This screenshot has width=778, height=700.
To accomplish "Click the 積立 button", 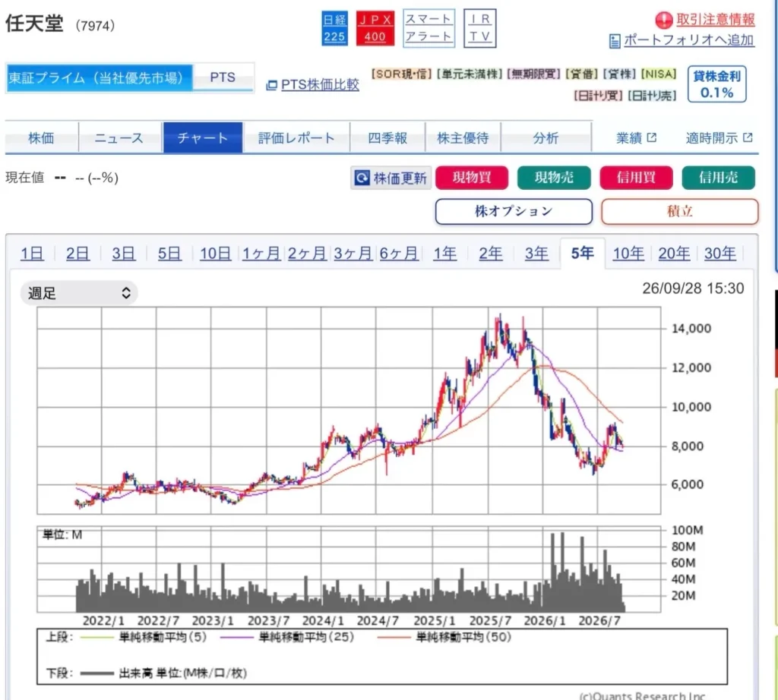I will 680,211.
